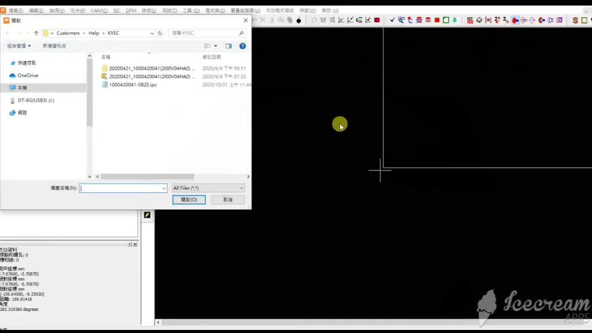
Task: Open the help icon in file dialog
Action: click(x=242, y=46)
